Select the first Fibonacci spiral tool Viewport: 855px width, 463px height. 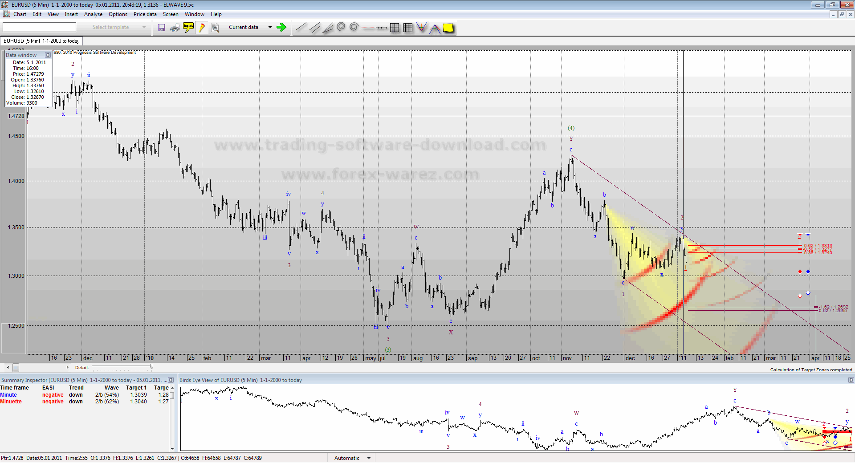point(341,27)
